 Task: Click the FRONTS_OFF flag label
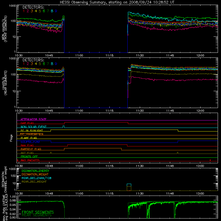click(29, 156)
